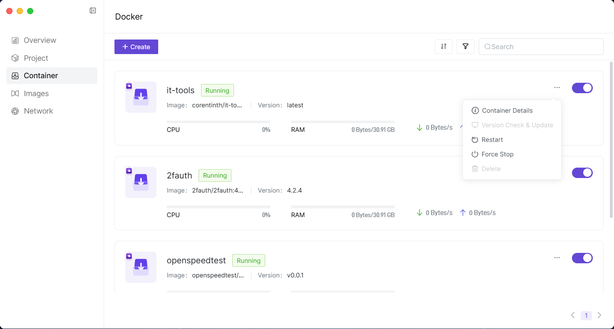Screen dimensions: 614x329
Task: Click the Create button
Action: tap(136, 47)
